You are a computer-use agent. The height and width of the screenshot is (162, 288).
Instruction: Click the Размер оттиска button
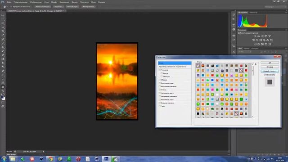point(88,7)
